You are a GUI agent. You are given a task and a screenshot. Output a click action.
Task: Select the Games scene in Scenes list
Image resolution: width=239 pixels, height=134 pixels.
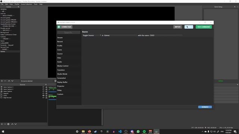point(10,51)
